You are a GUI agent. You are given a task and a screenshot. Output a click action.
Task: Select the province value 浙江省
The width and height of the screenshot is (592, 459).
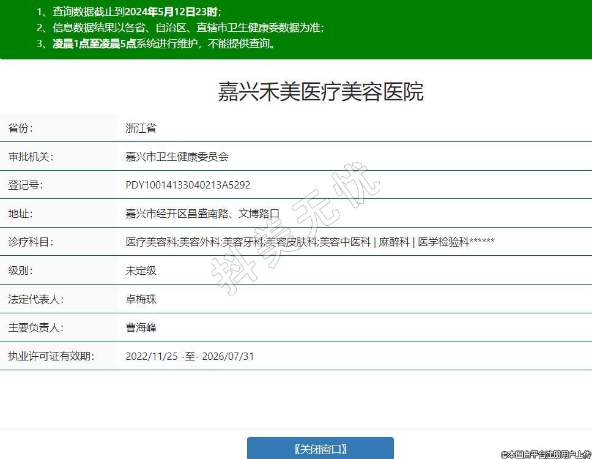[141, 128]
